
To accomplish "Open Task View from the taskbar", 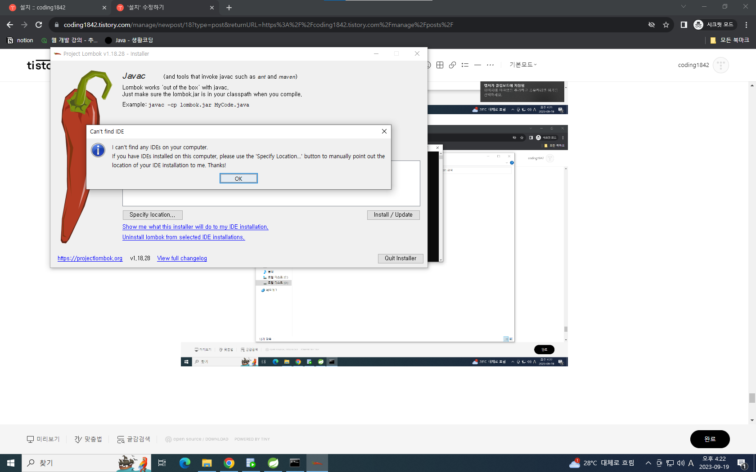I will click(x=162, y=463).
